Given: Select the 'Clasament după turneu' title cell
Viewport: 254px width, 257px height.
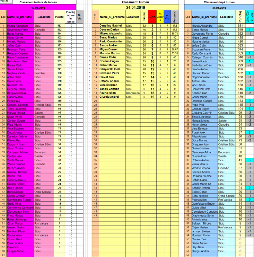Looking at the screenshot, I should [219, 2].
